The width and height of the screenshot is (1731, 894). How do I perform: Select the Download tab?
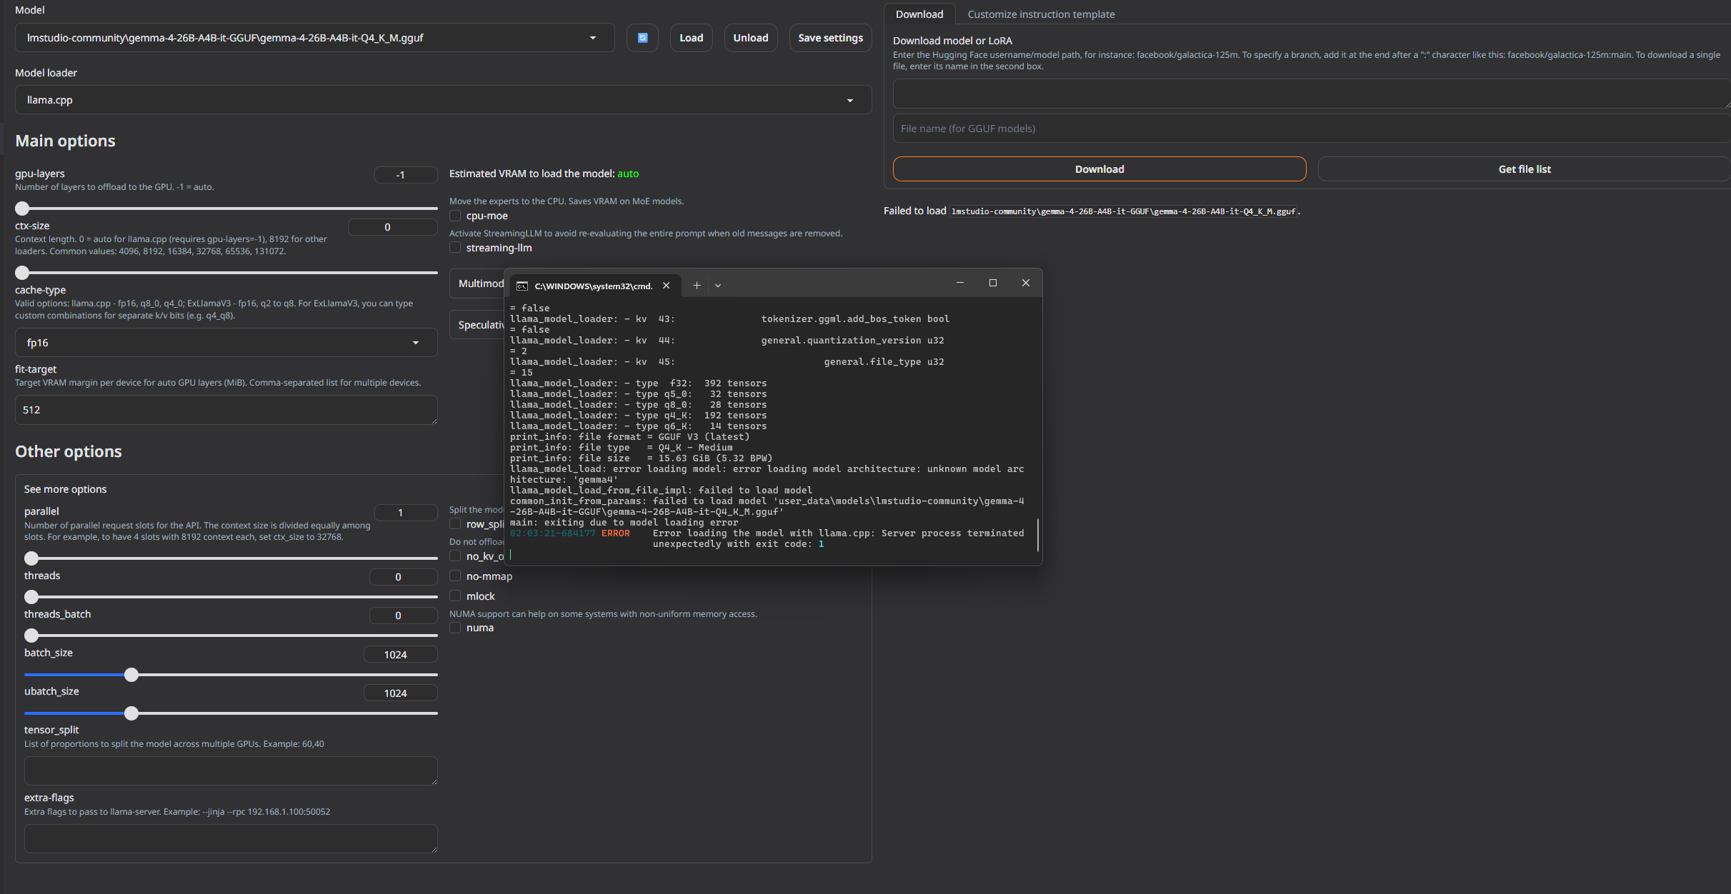pyautogui.click(x=919, y=14)
